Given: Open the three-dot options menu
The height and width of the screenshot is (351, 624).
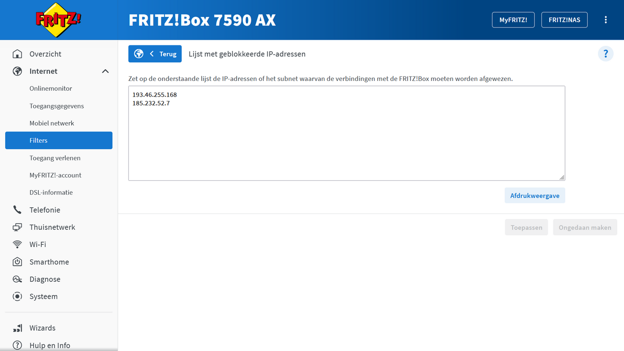Looking at the screenshot, I should [x=606, y=20].
